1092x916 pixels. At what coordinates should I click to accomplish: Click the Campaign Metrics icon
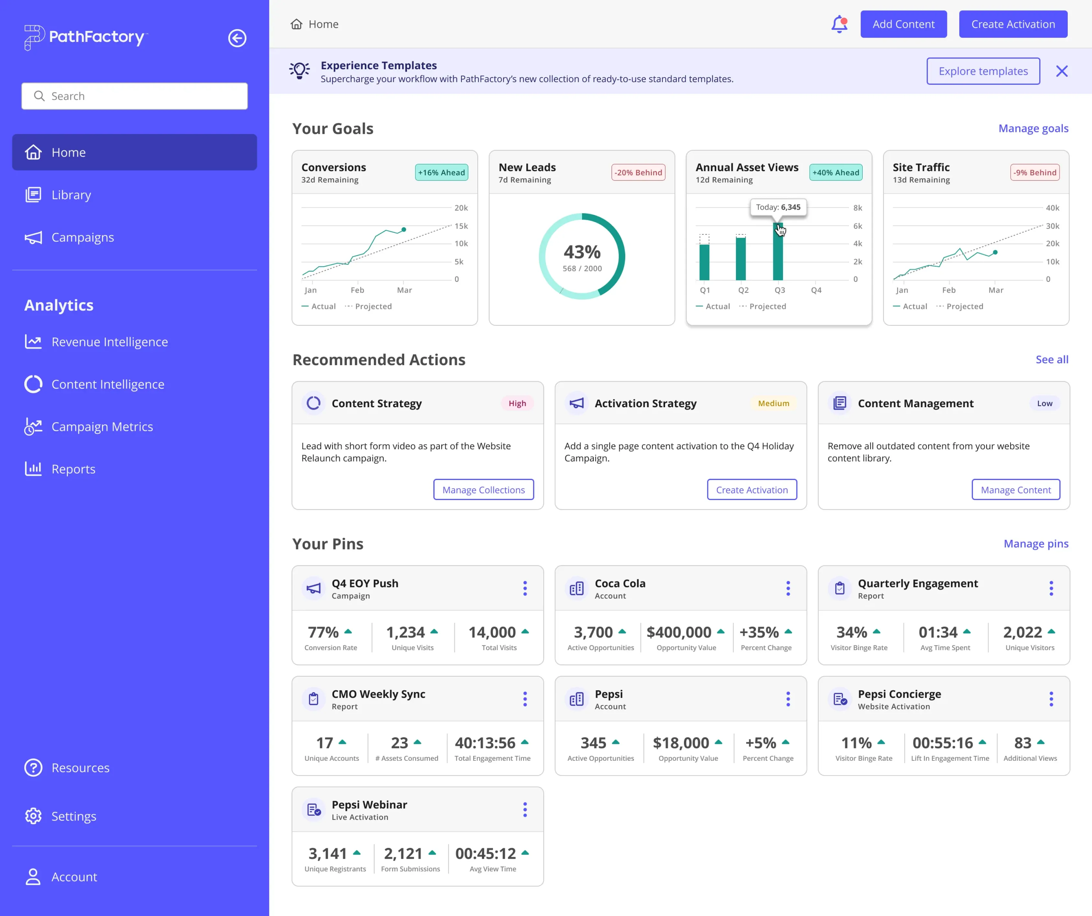pos(33,427)
